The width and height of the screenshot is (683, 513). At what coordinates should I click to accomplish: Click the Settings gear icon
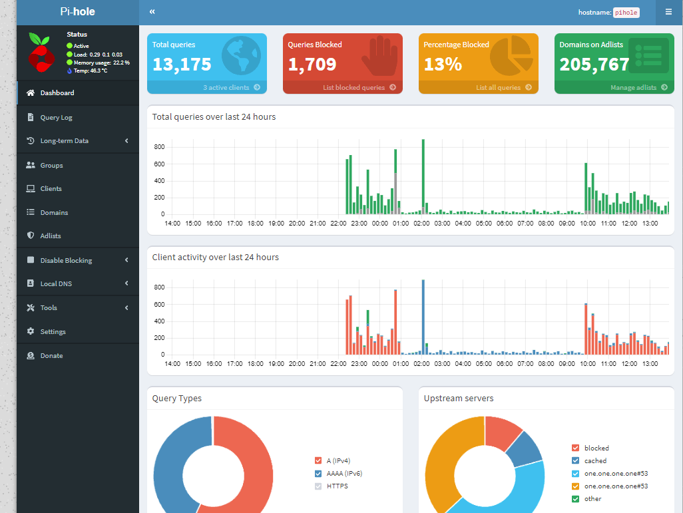tap(31, 331)
